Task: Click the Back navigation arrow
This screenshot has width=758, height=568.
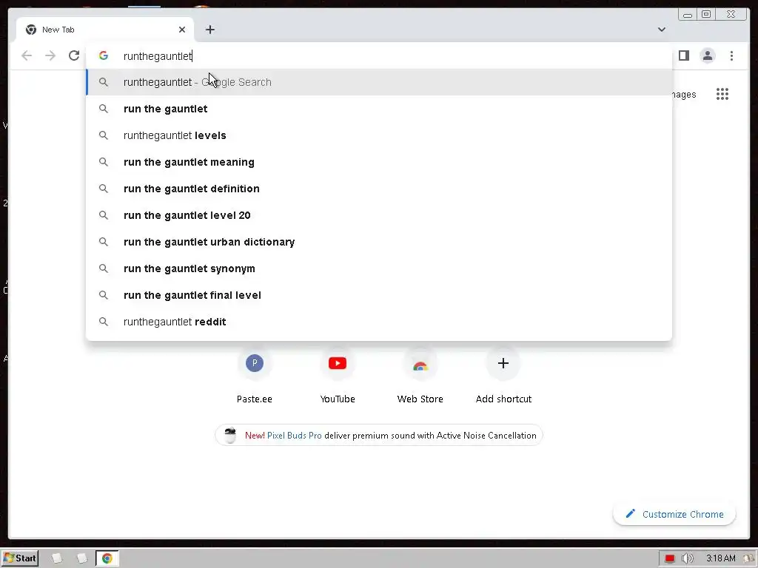Action: pyautogui.click(x=27, y=55)
